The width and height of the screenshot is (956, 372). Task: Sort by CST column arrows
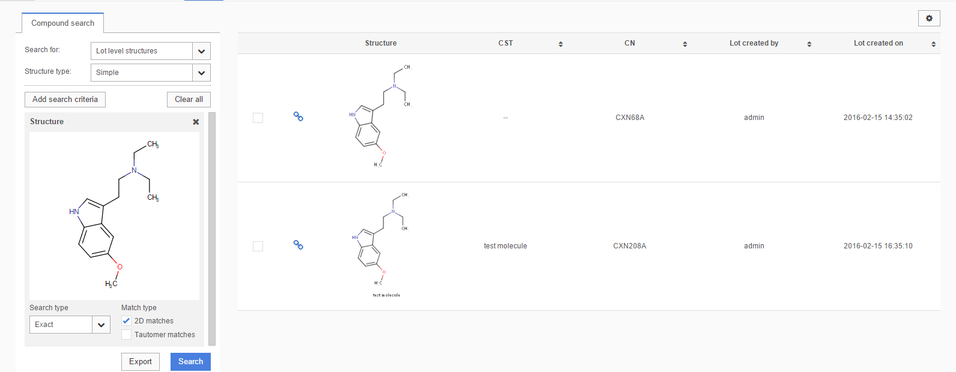(560, 44)
